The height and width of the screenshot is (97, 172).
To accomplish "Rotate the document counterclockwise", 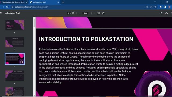I will [103, 13].
